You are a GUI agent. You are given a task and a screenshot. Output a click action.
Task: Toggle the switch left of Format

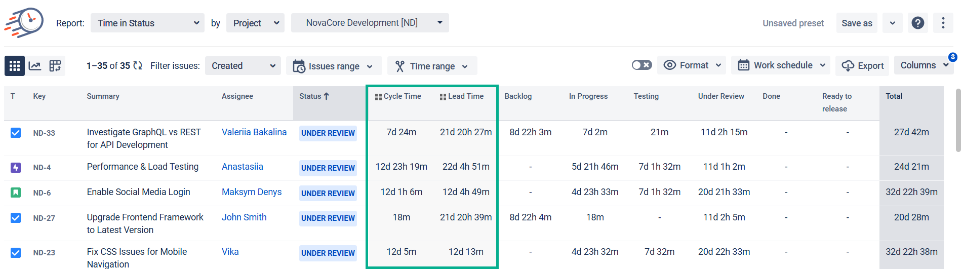point(641,65)
